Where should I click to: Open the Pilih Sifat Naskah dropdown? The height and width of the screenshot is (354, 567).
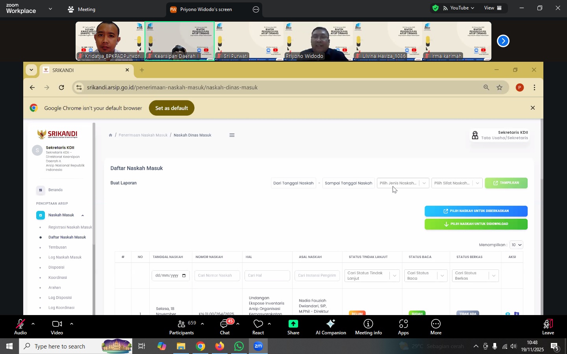pos(457,183)
